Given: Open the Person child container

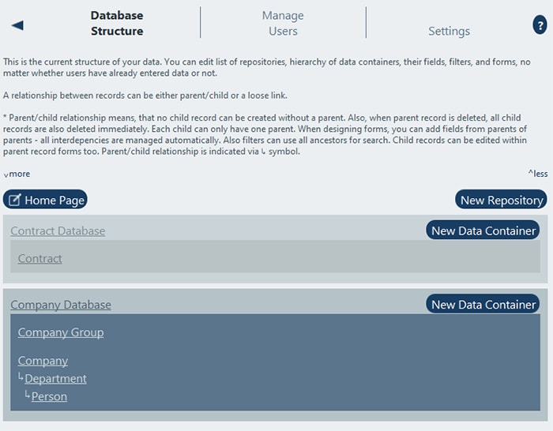Looking at the screenshot, I should click(49, 397).
